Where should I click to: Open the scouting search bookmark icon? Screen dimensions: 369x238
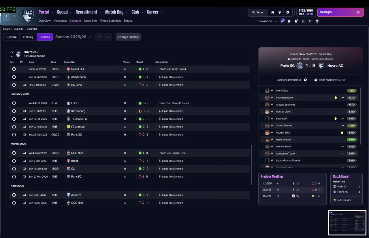tap(303, 21)
